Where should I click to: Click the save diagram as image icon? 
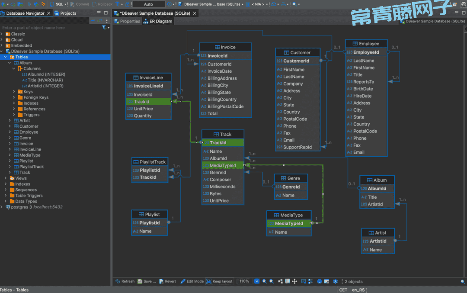click(326, 281)
